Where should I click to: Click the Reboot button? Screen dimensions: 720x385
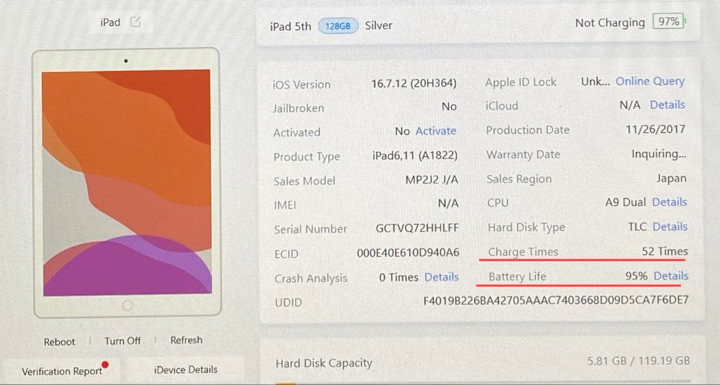[x=59, y=342]
